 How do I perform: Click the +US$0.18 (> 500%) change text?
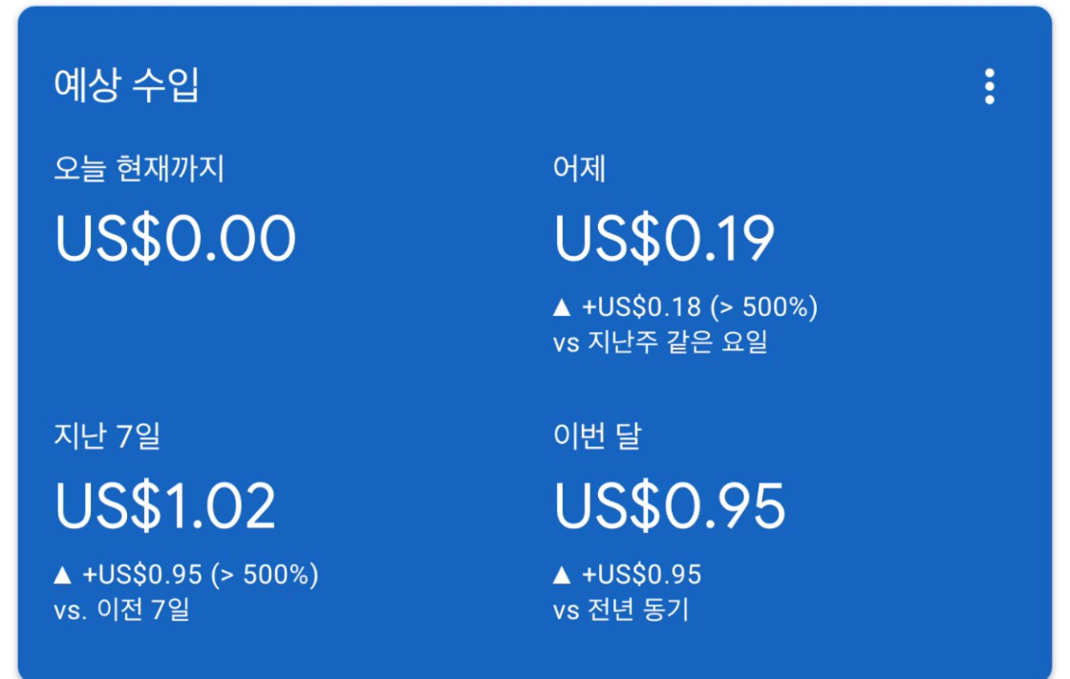point(698,309)
